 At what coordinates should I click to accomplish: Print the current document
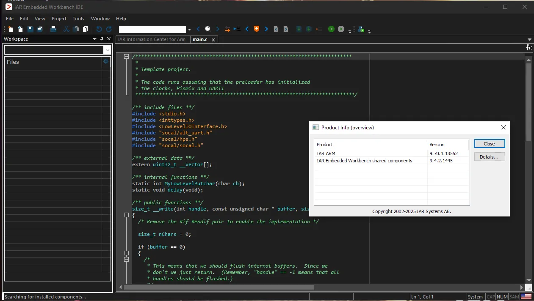[53, 29]
